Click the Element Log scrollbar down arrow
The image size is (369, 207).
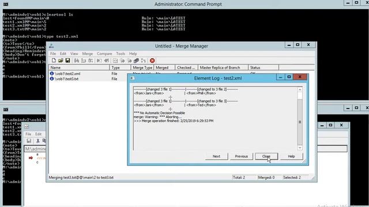point(300,148)
